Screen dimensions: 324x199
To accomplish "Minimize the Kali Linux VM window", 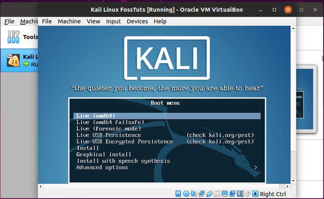I will coord(261,10).
